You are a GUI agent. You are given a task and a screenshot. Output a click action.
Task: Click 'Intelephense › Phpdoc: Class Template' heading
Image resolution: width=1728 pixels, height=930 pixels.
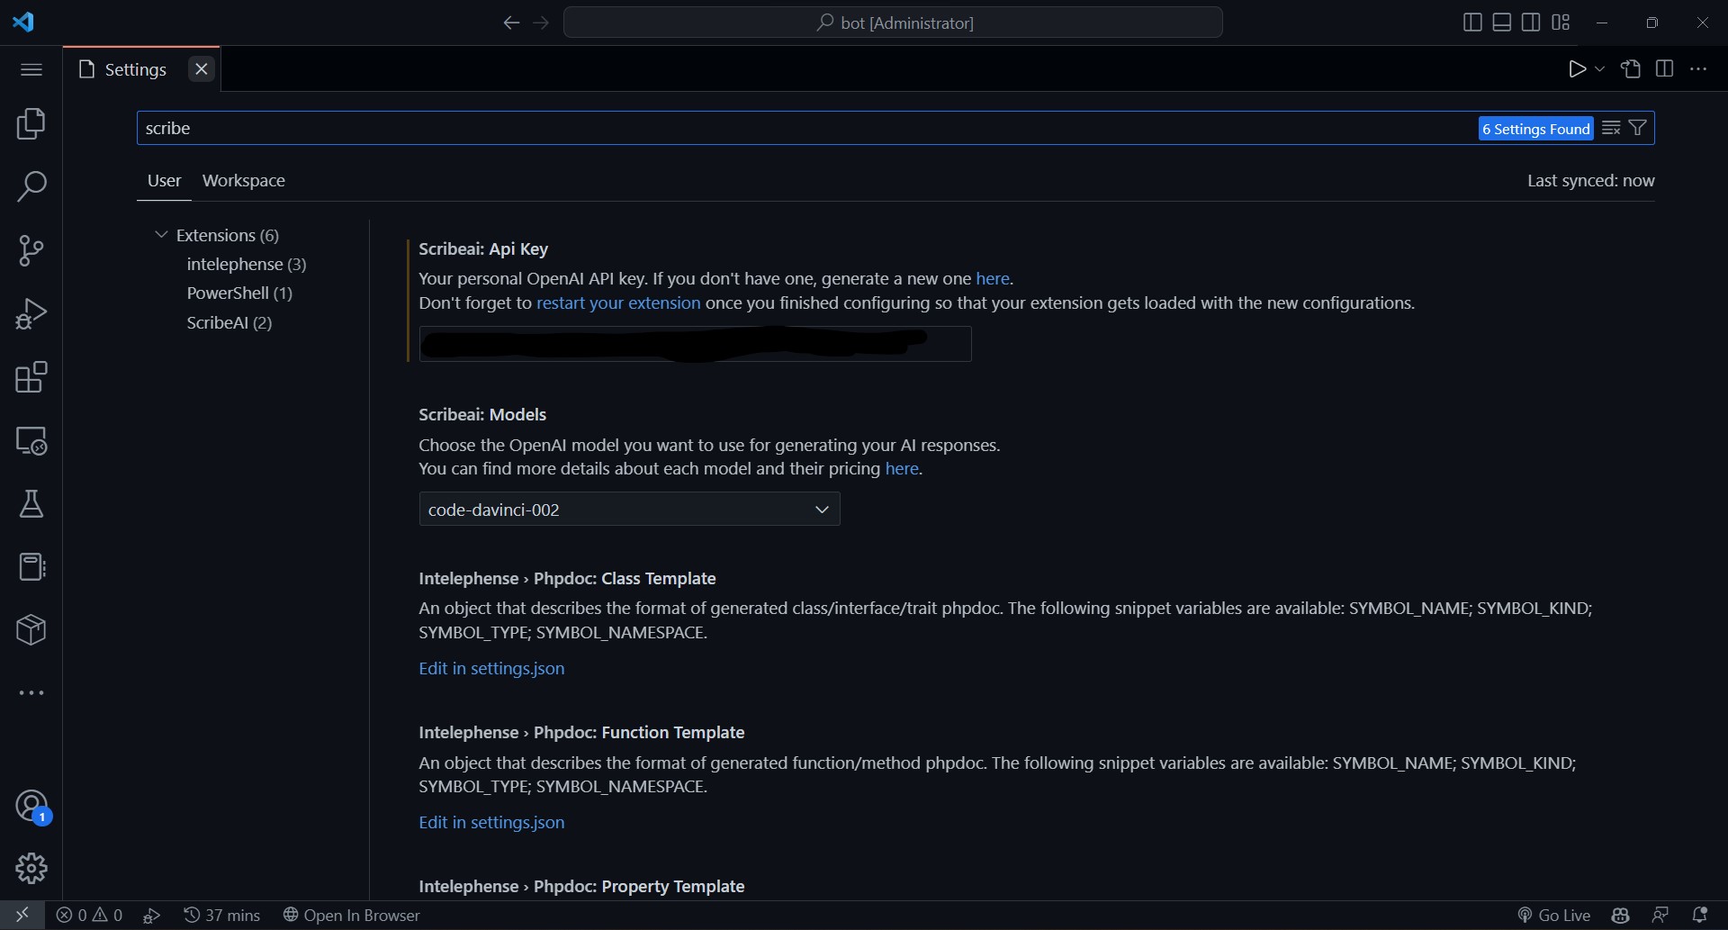click(x=567, y=579)
